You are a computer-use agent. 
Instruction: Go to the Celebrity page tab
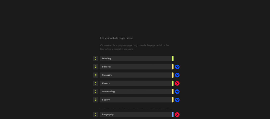point(136,75)
